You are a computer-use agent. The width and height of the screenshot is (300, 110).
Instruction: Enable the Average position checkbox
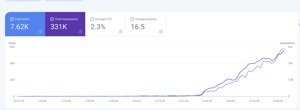coord(132,19)
